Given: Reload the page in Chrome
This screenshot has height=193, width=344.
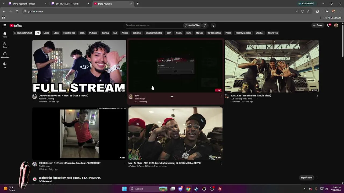Looking at the screenshot, I should [17, 11].
